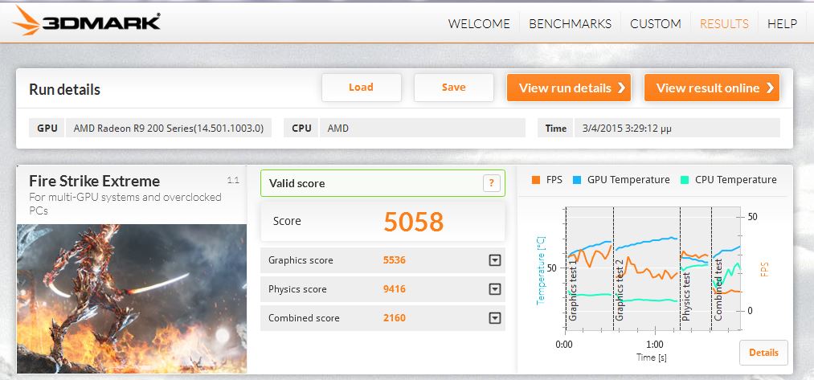Click the 3DMark logo
The width and height of the screenshot is (814, 380).
click(86, 21)
